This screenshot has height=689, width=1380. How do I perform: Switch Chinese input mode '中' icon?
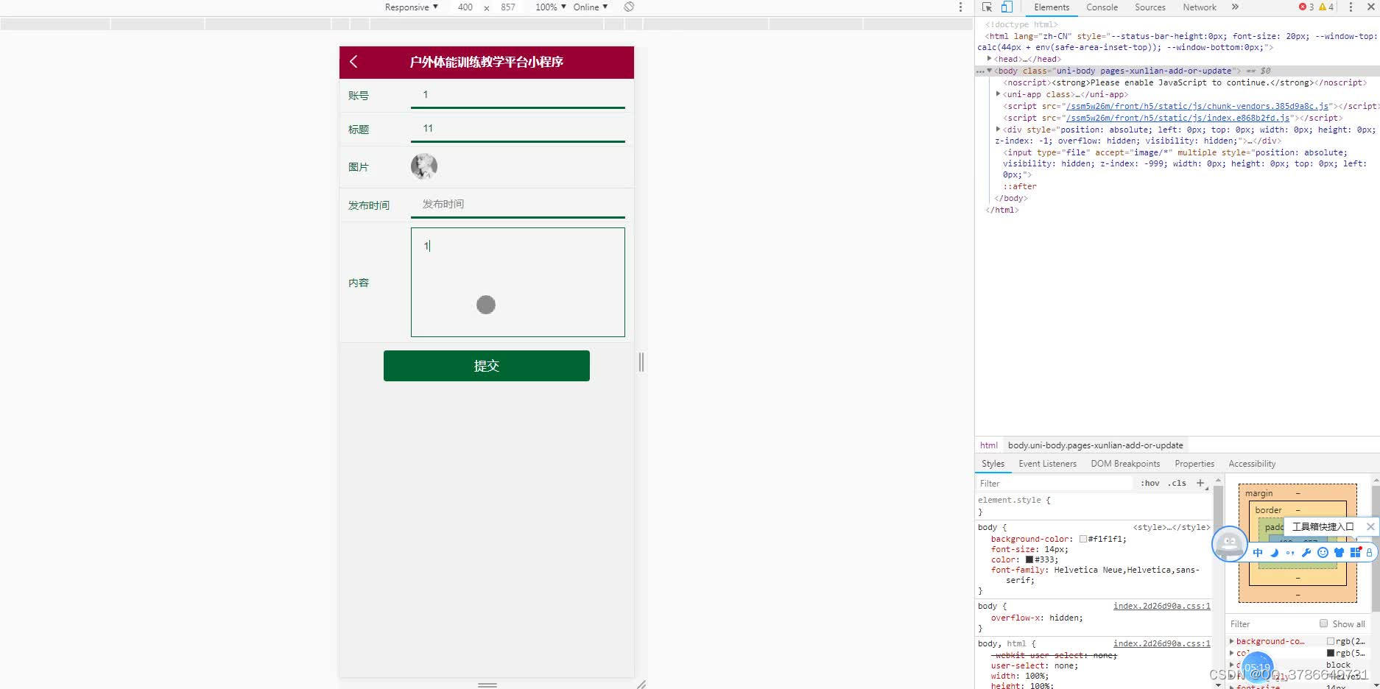point(1258,552)
